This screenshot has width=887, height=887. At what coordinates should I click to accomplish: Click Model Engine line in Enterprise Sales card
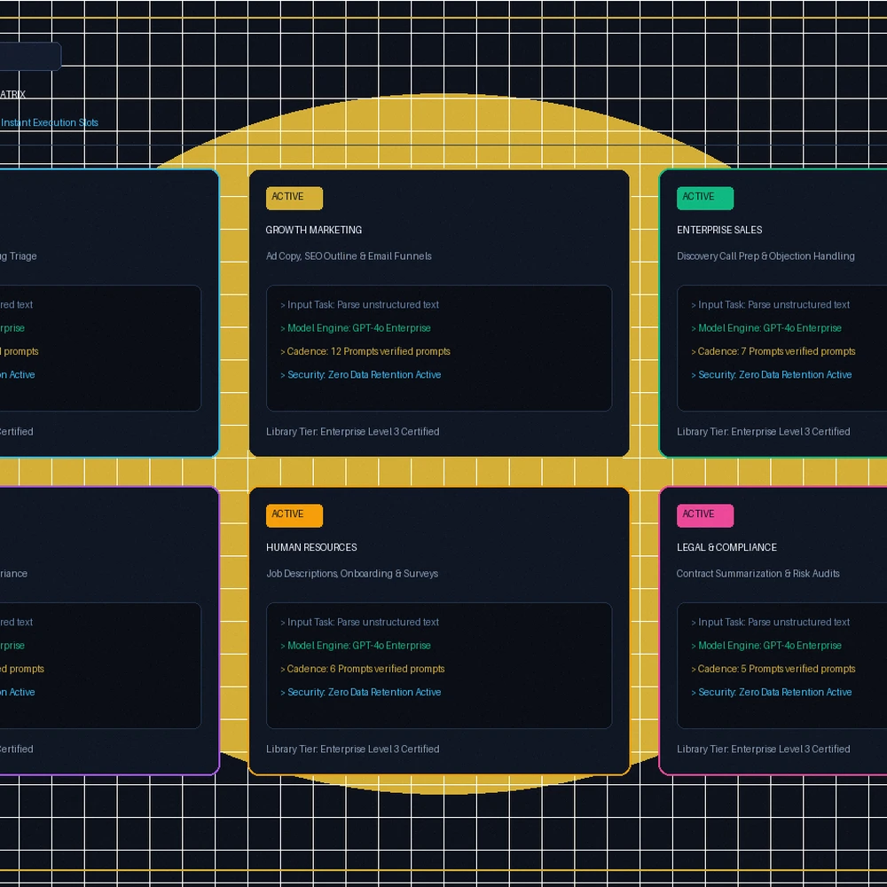click(x=766, y=328)
